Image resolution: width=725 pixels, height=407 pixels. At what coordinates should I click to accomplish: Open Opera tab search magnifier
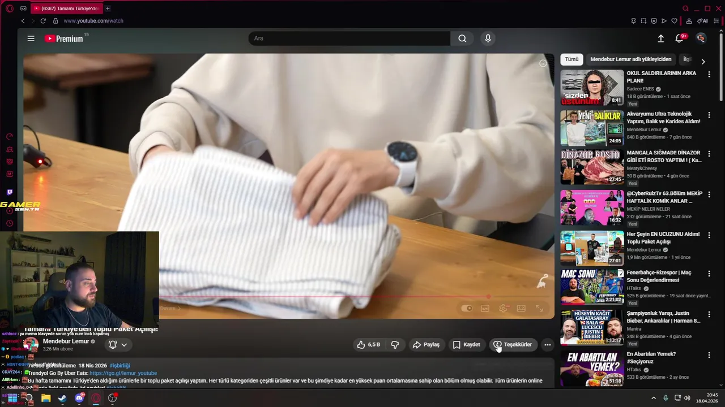pyautogui.click(x=685, y=8)
